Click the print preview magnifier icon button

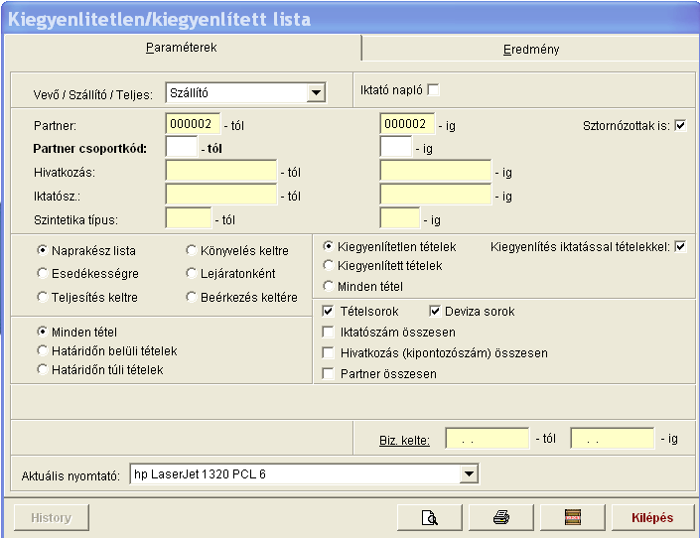pos(430,517)
